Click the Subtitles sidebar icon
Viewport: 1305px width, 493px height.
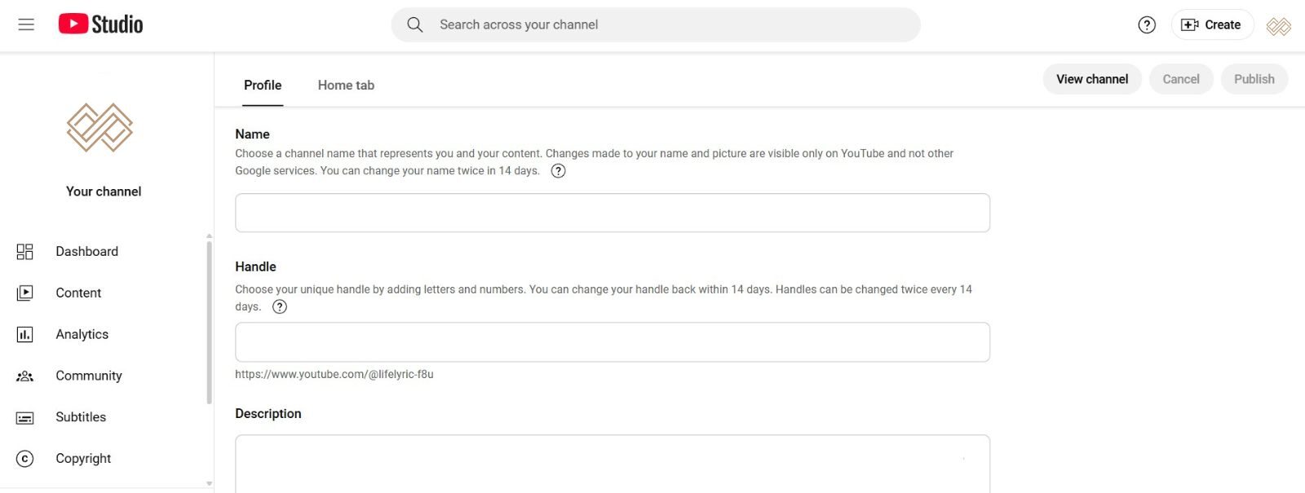coord(25,417)
